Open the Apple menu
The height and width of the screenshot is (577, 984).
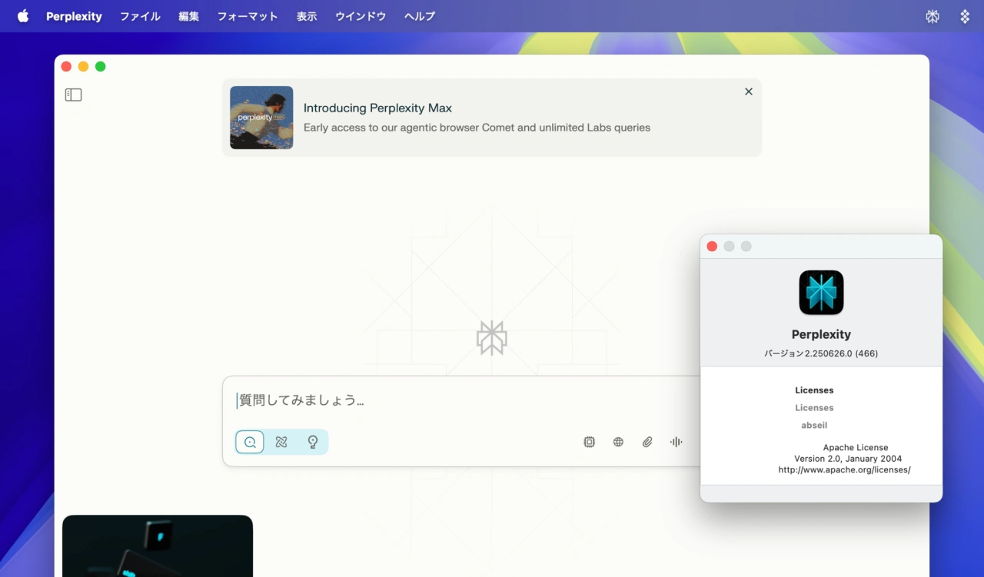coord(23,16)
